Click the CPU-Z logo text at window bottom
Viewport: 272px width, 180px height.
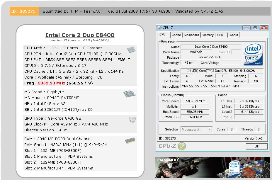coord(167,146)
